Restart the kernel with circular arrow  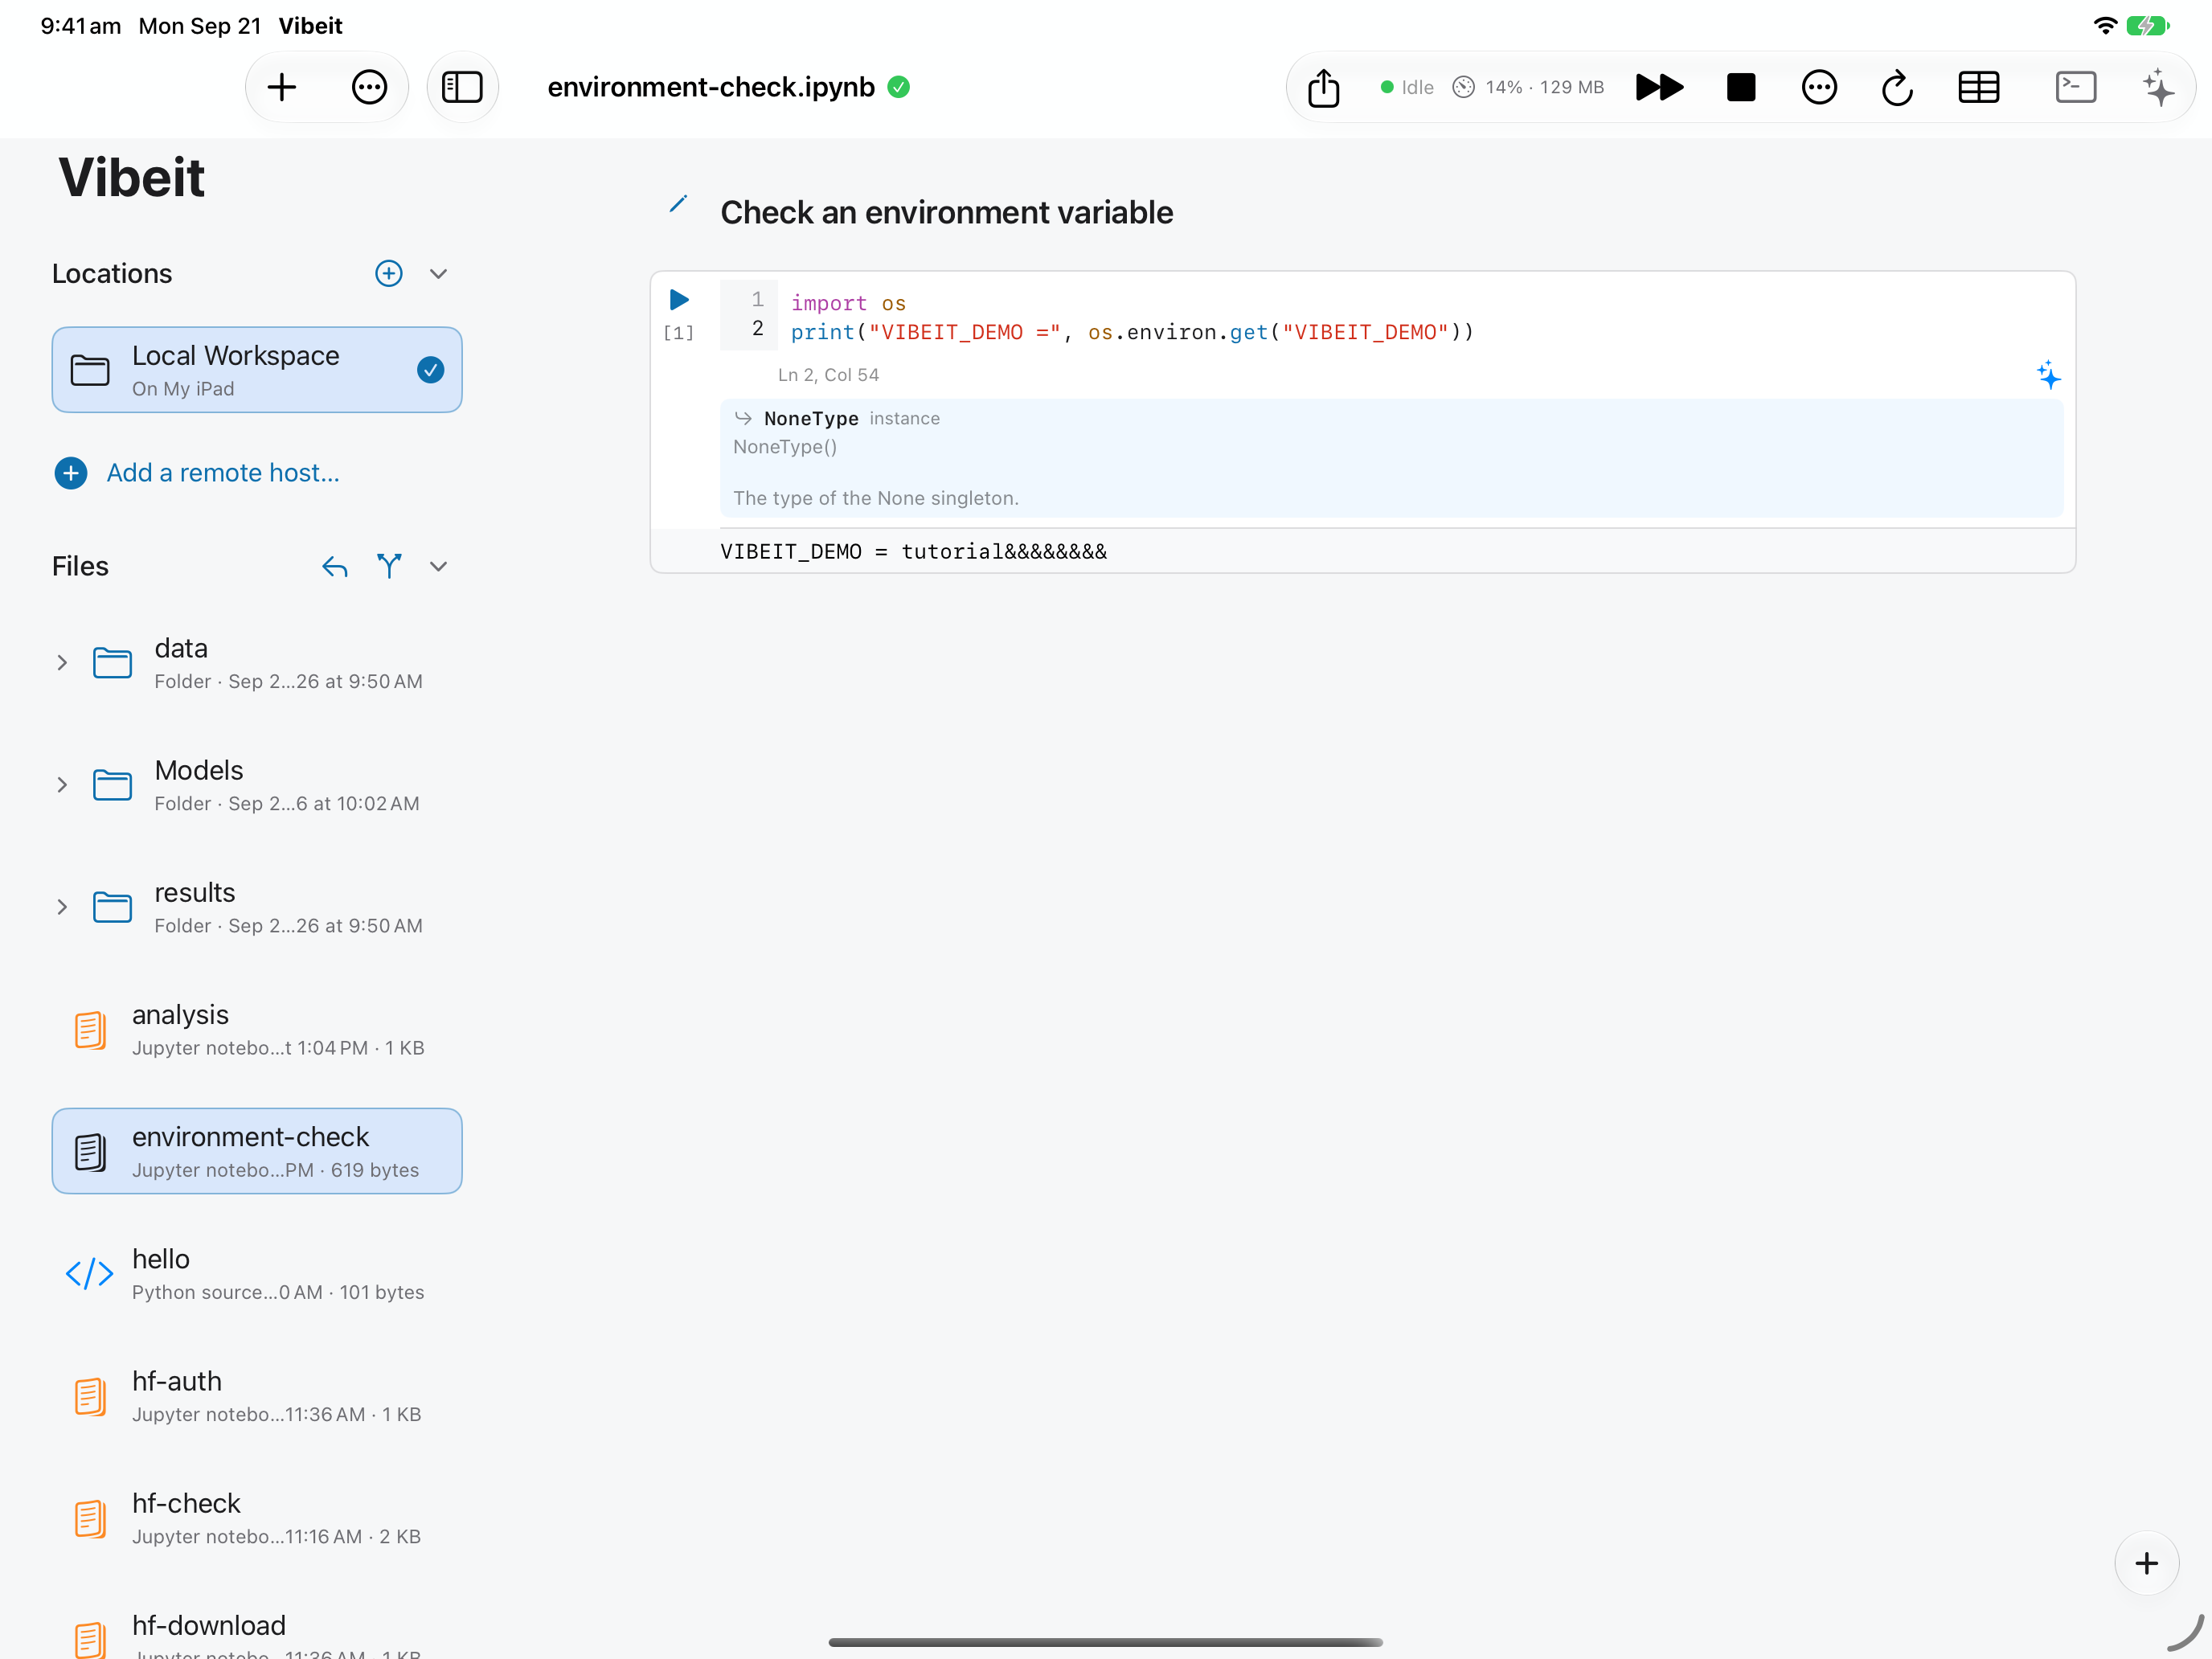1897,88
